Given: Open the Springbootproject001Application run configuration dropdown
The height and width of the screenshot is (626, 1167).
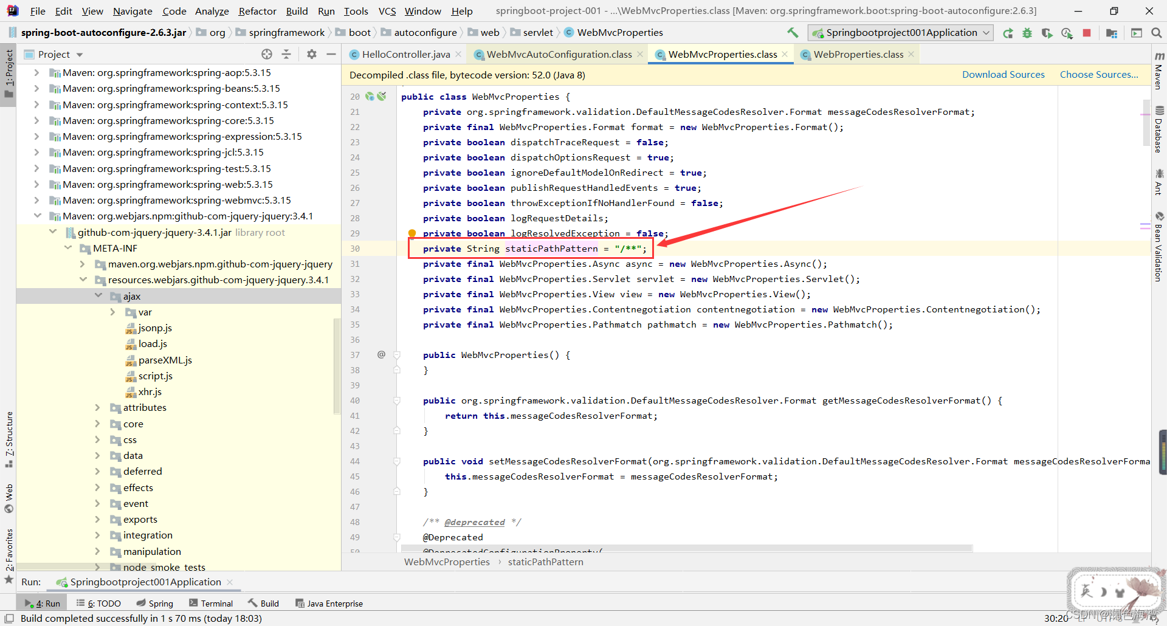Looking at the screenshot, I should pos(901,33).
